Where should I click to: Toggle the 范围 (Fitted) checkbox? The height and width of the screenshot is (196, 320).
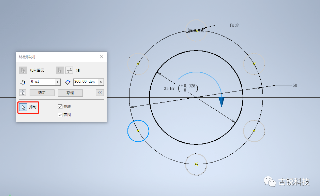coord(60,115)
